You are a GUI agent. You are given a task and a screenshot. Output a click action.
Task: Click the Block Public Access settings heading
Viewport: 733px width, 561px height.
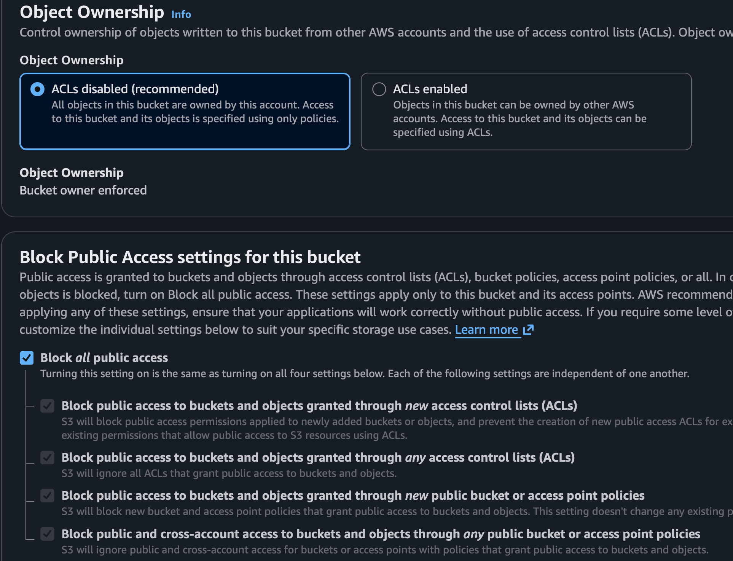190,257
